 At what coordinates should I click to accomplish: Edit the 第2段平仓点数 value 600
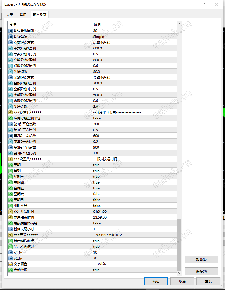coord(135,136)
